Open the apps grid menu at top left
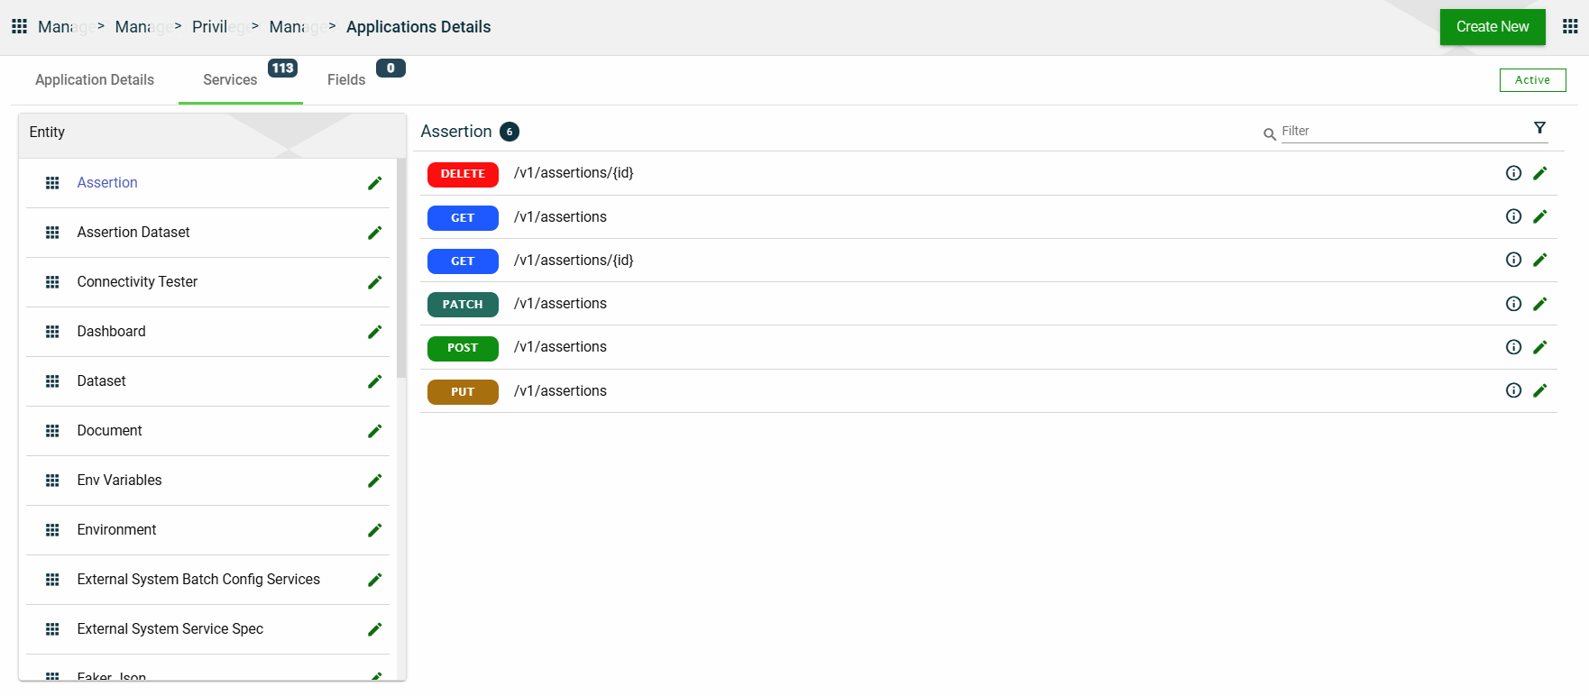The image size is (1589, 696). coord(19,26)
